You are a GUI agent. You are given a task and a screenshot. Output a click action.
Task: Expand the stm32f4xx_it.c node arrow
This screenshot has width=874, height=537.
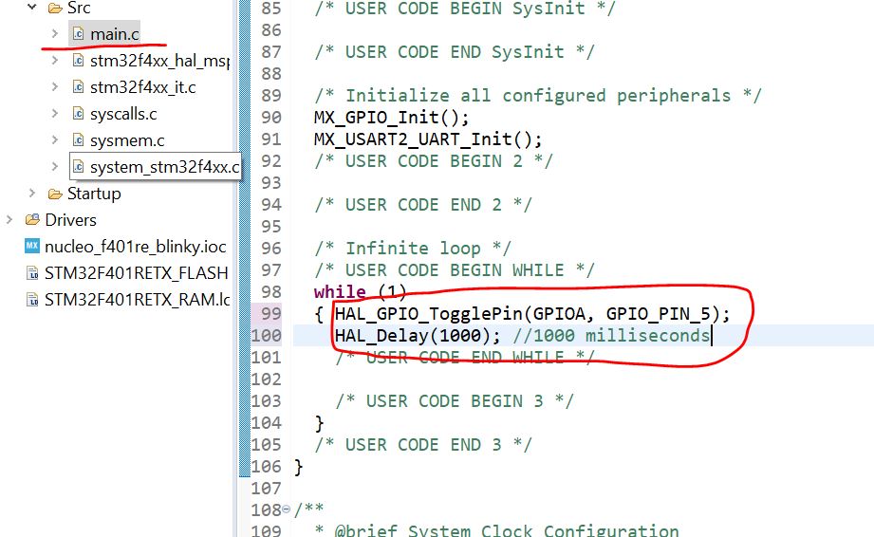click(x=55, y=87)
